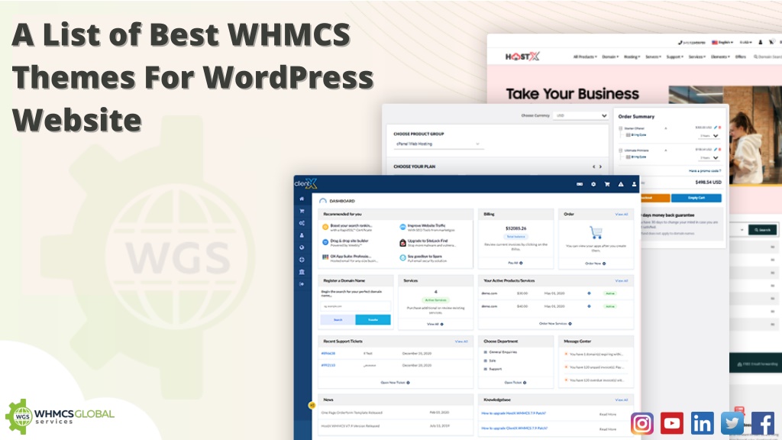Open the services cogs icon in sidebar
The image size is (782, 440).
pos(302,223)
